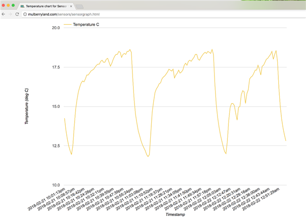Click the 2018-02-21 11:34:05pm timestamp label
Viewport: 306px width, 221px height.
[163, 199]
